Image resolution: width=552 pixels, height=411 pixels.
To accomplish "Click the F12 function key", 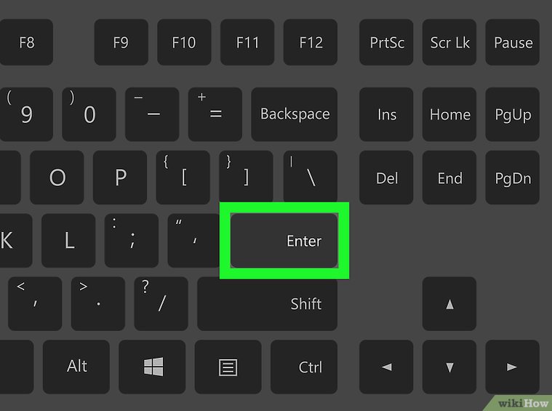I will tap(311, 42).
